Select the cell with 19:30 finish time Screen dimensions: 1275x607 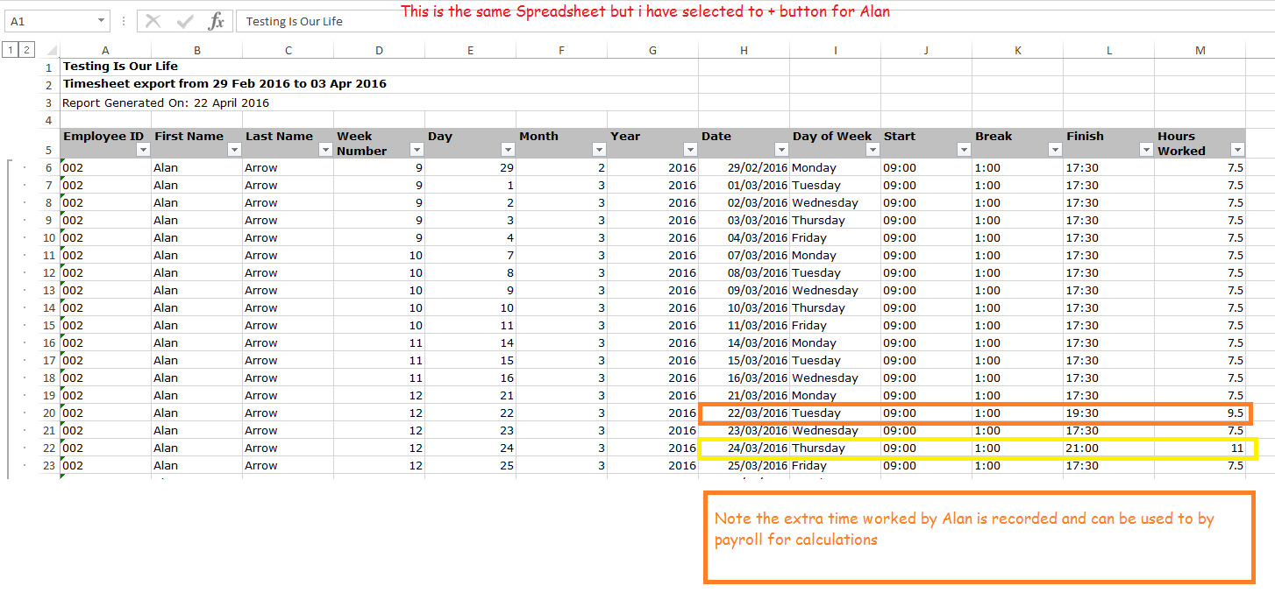1108,413
